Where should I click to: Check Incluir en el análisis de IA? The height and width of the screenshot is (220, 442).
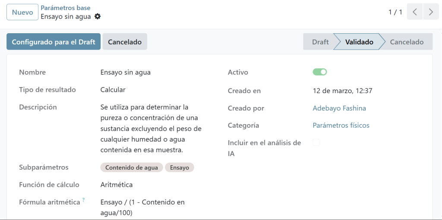coord(316,143)
